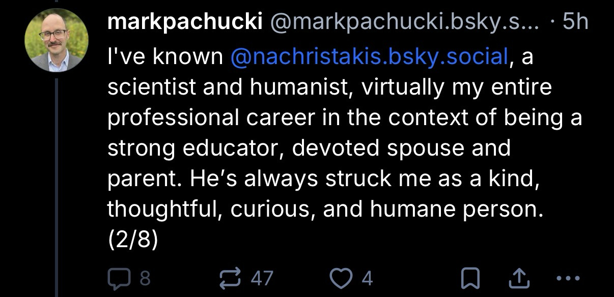Reply to markpachucki's post via speech bubble icon
Image resolution: width=614 pixels, height=297 pixels.
[x=119, y=278]
